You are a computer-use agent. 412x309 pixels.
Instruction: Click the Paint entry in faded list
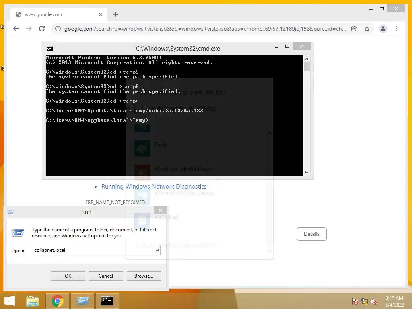[x=160, y=145]
